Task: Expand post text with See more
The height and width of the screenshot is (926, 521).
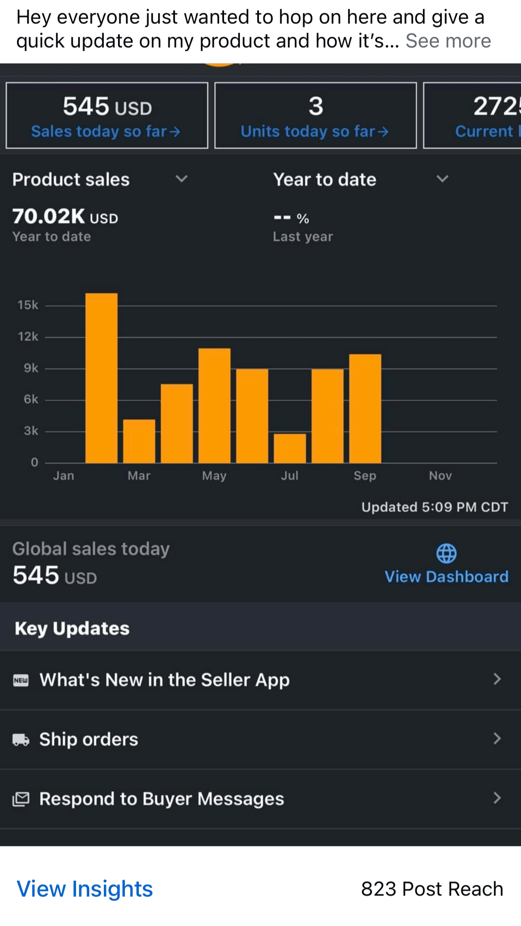Action: point(448,41)
